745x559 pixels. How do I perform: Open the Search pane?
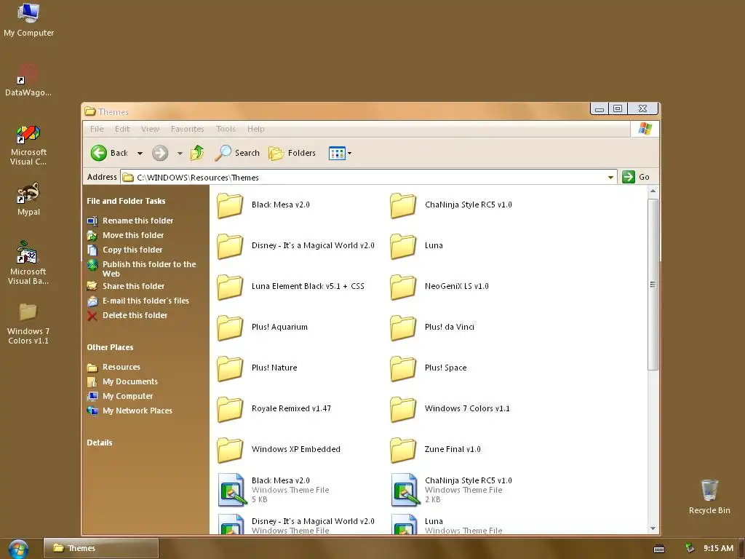coord(236,153)
